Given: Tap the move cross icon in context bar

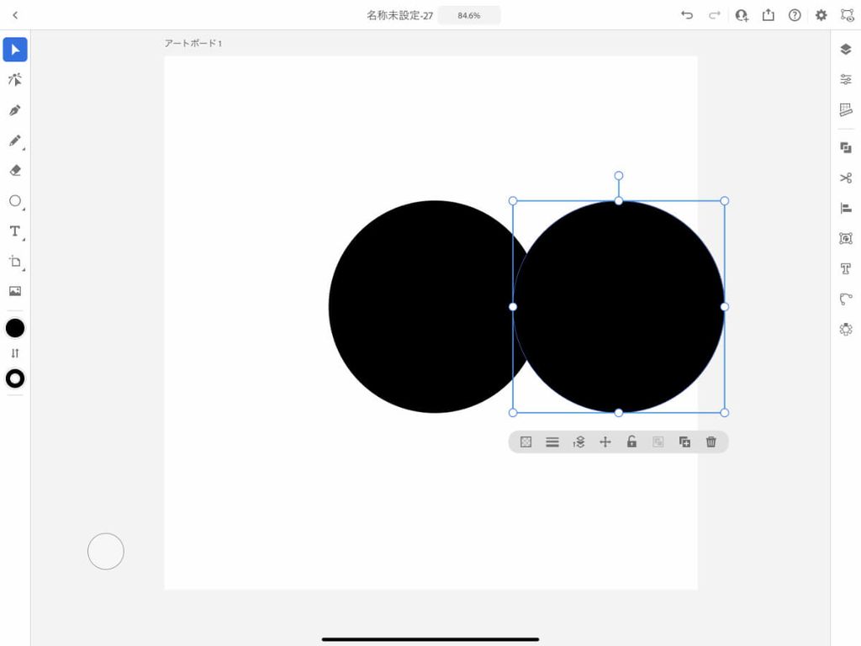Looking at the screenshot, I should click(x=605, y=442).
